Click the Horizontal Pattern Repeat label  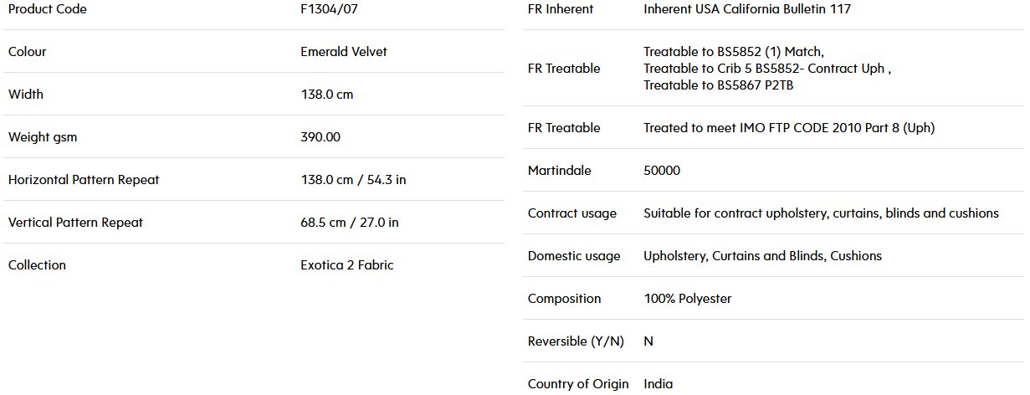pos(84,180)
